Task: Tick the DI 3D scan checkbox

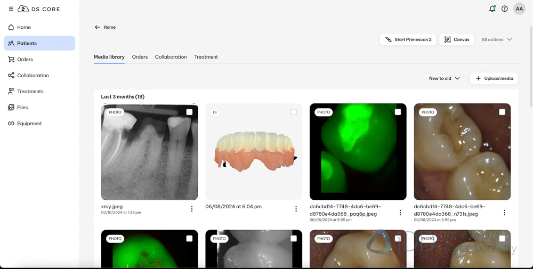Action: point(294,112)
